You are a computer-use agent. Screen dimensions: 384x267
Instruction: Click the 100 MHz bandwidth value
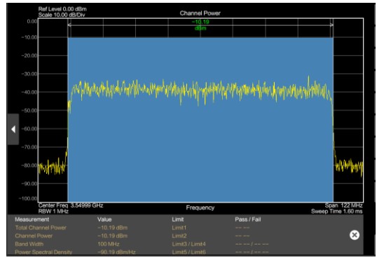point(109,244)
